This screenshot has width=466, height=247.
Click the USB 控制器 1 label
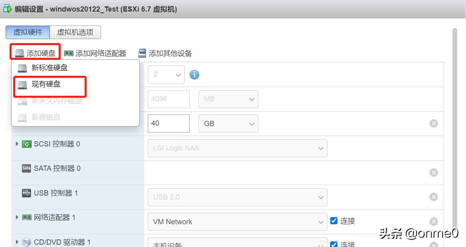[56, 193]
